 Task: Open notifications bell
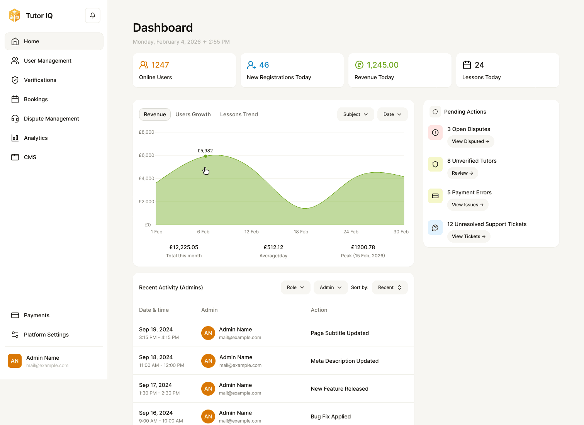[x=93, y=15]
